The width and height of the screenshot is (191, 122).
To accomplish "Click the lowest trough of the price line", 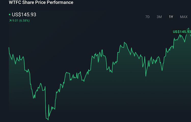I will (48, 119).
